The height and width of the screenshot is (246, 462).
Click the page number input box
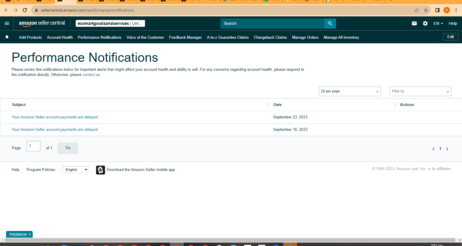pyautogui.click(x=34, y=146)
